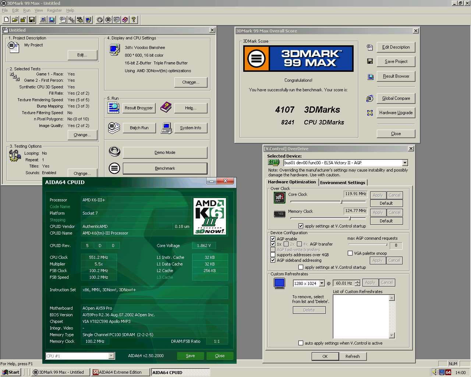Viewport: 471px width, 377px height.
Task: Uncheck Over Clock apply settings at V.Control startup
Action: (x=301, y=226)
